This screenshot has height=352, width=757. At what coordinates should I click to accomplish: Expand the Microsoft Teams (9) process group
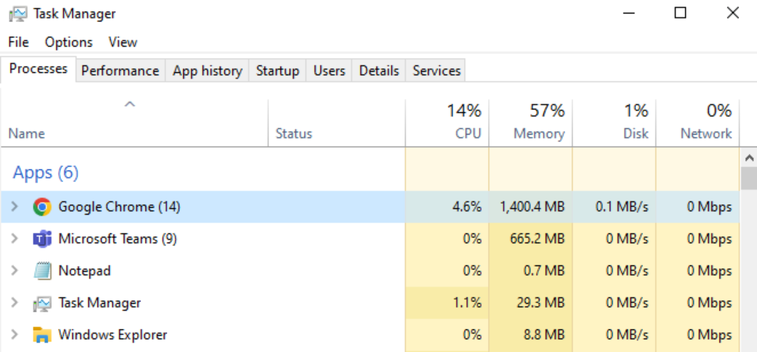point(14,239)
